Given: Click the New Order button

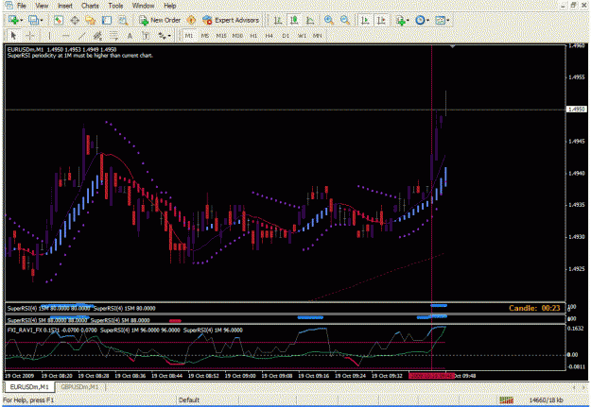Looking at the screenshot, I should click(160, 21).
